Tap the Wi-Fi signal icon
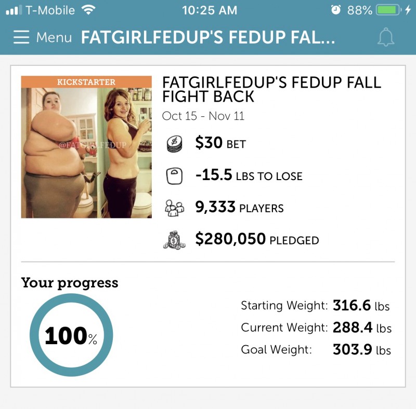 89,10
